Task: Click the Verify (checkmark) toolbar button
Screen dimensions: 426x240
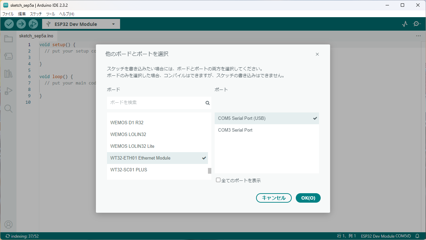Action: tap(9, 24)
